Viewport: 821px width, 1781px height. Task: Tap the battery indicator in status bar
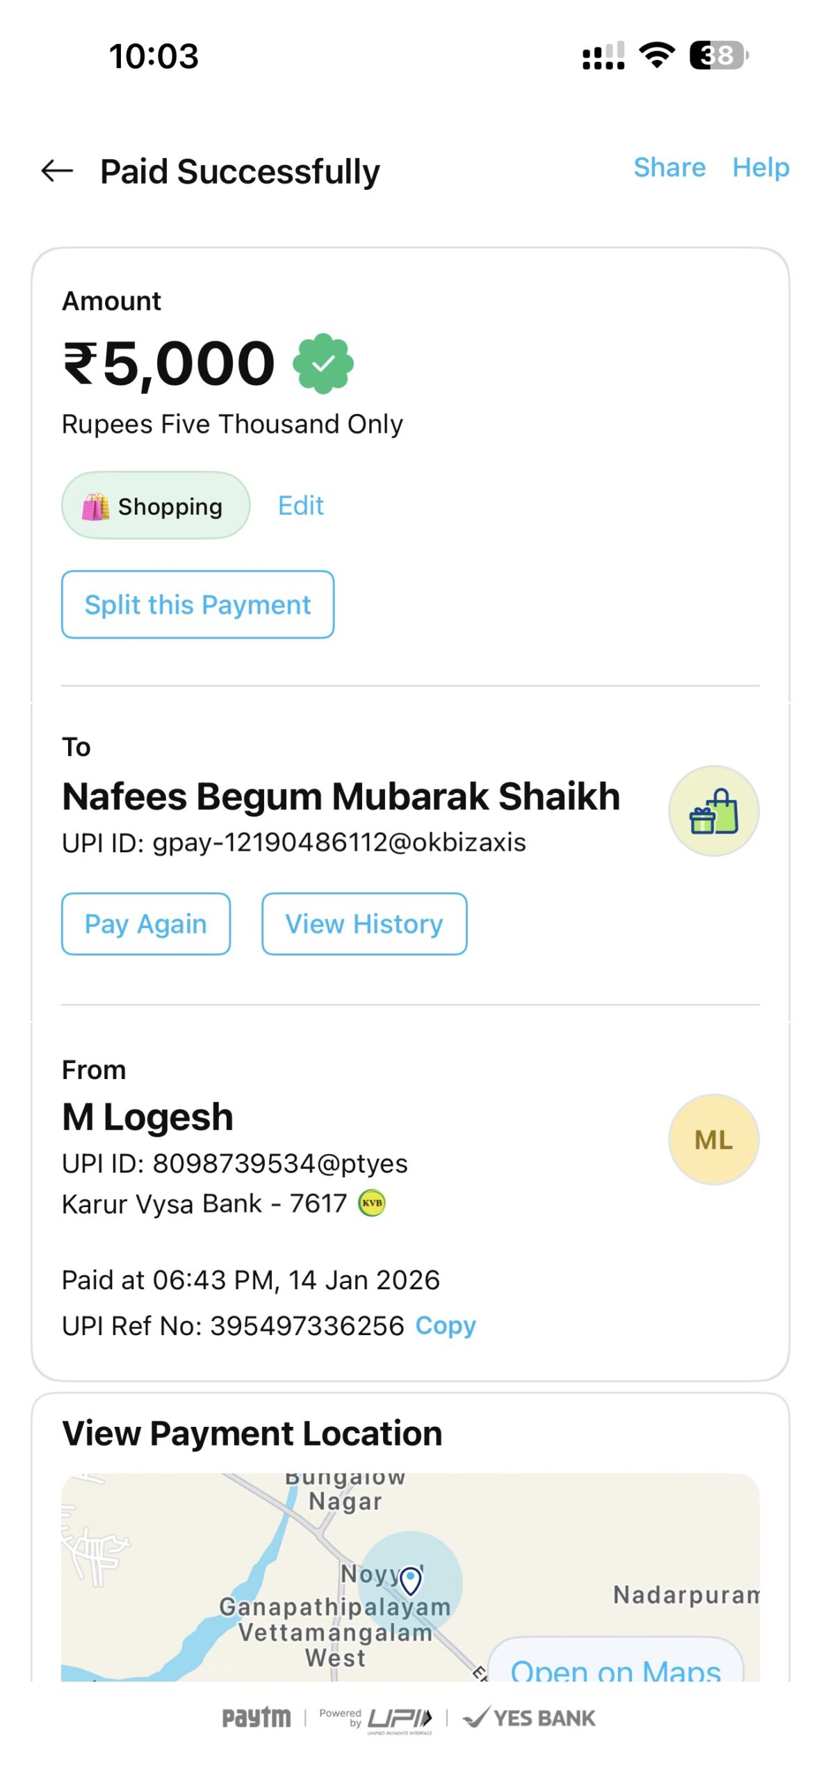718,55
